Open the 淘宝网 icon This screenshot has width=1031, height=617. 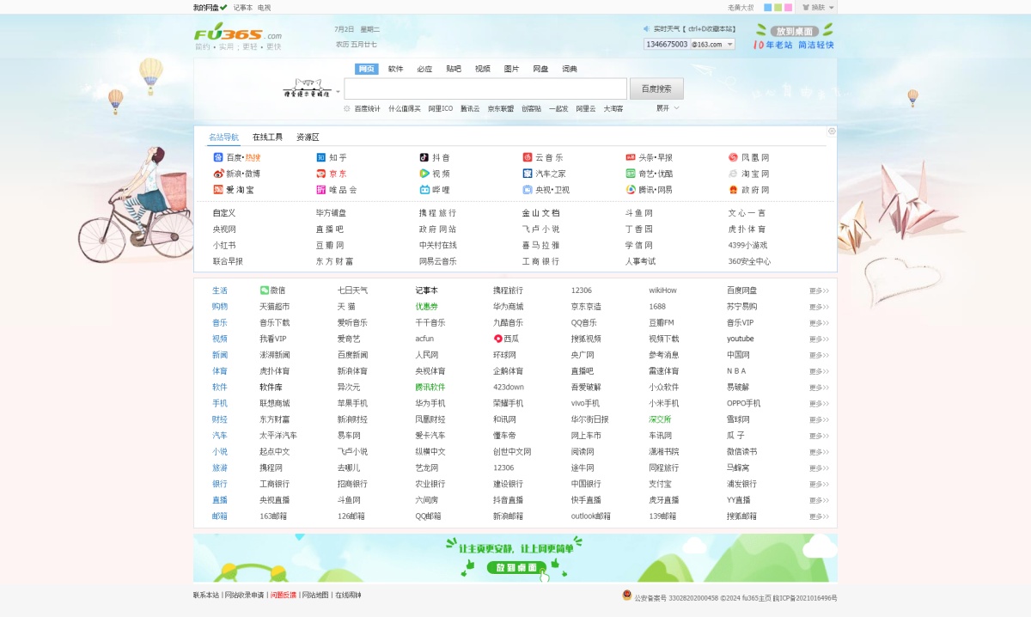click(x=734, y=174)
